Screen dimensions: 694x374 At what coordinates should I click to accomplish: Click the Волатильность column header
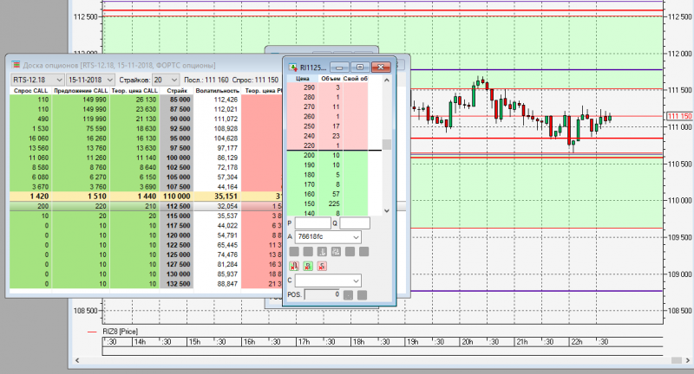(x=218, y=91)
